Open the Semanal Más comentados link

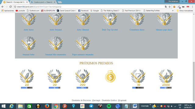click(55, 54)
